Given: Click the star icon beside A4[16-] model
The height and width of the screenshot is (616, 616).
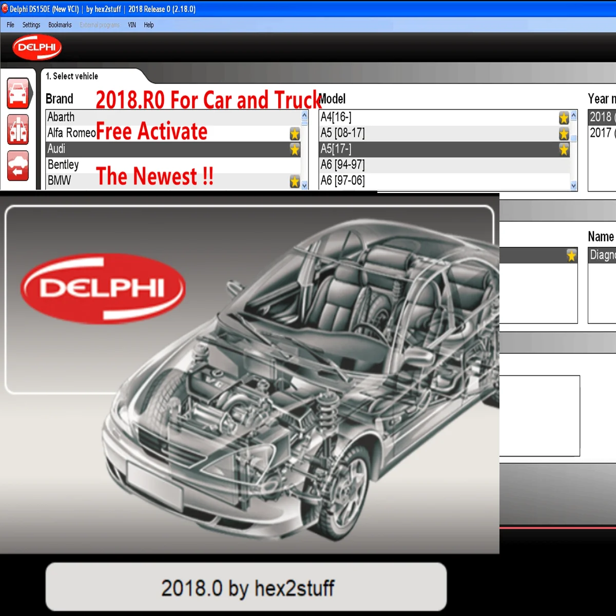Looking at the screenshot, I should [564, 118].
